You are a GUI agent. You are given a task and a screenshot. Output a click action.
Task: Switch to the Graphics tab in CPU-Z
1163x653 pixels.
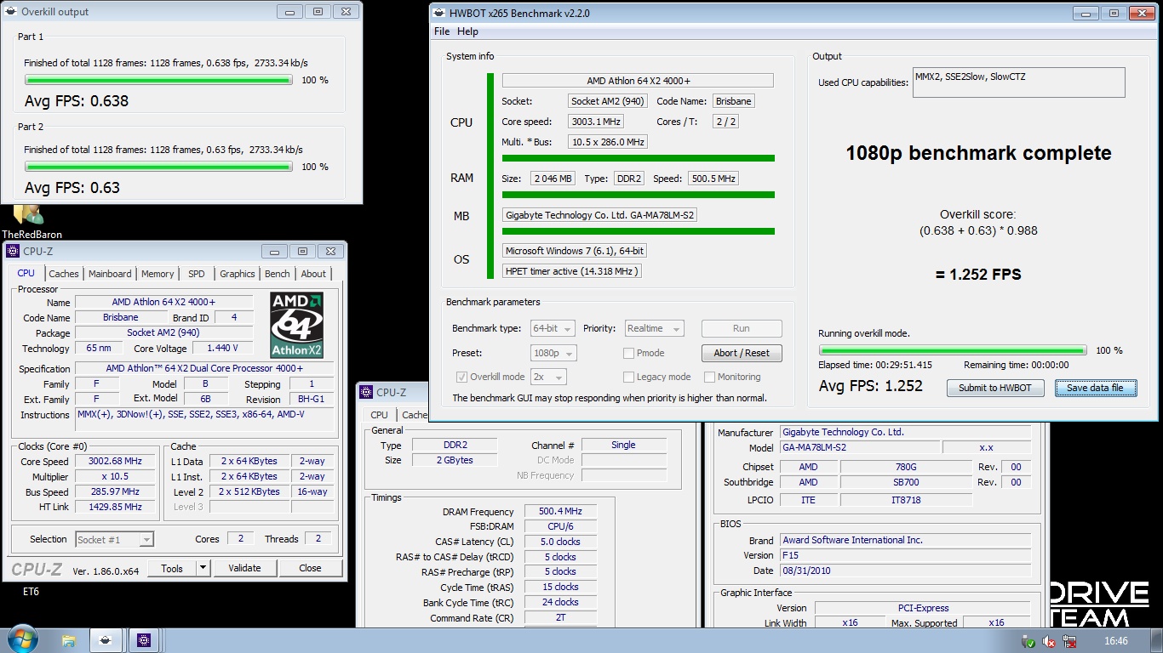point(237,274)
